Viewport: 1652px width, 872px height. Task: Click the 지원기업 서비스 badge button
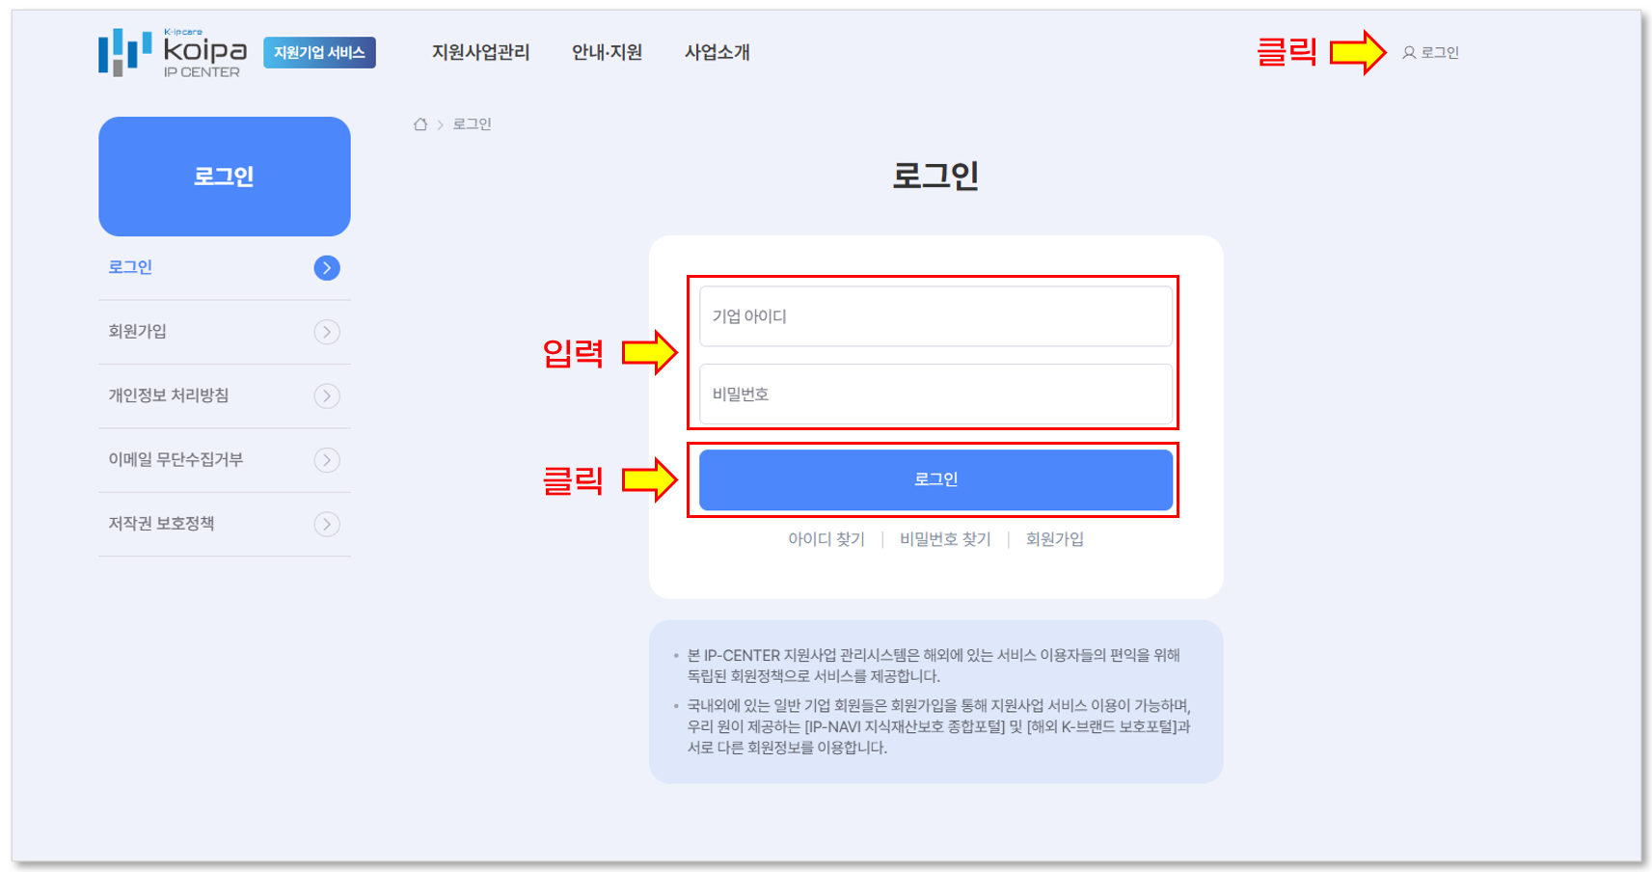click(319, 52)
